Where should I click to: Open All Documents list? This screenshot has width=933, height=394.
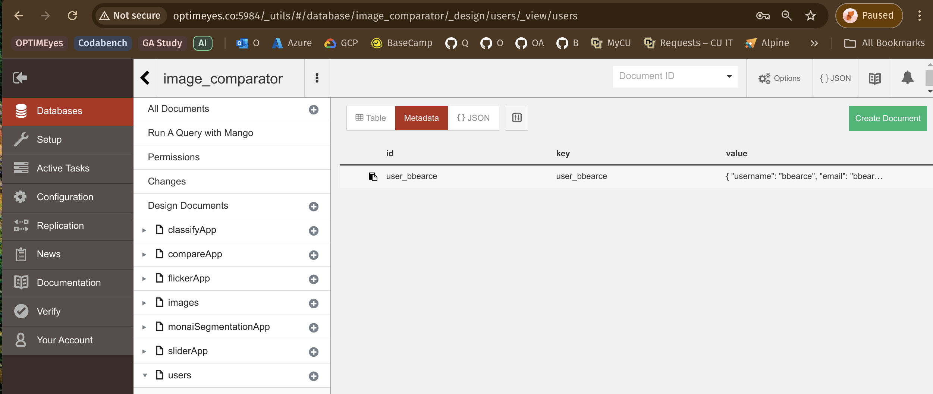(178, 109)
